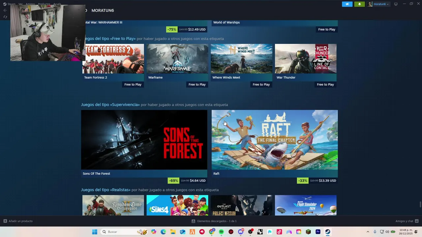This screenshot has height=237, width=422.
Task: Open the clock and date panel
Action: pos(406,232)
